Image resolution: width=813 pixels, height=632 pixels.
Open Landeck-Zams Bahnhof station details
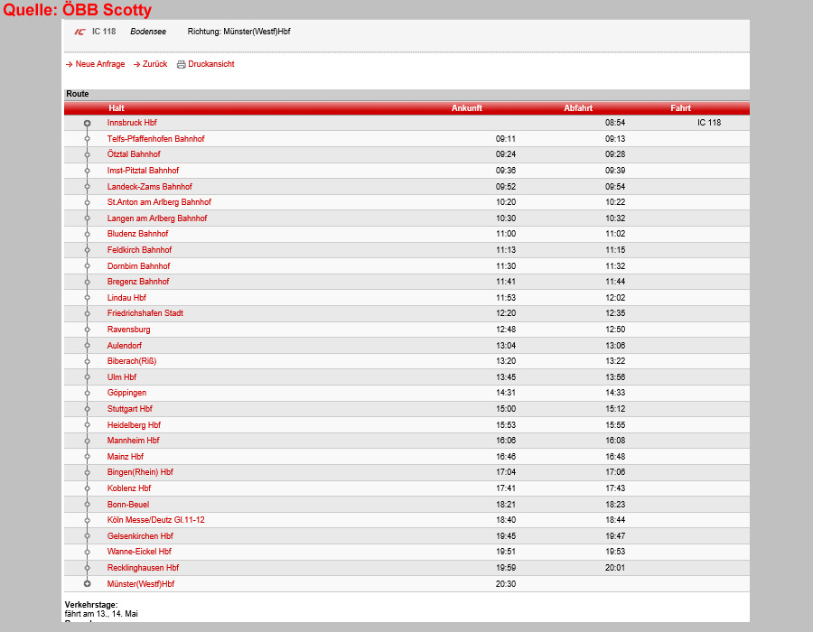coord(149,187)
